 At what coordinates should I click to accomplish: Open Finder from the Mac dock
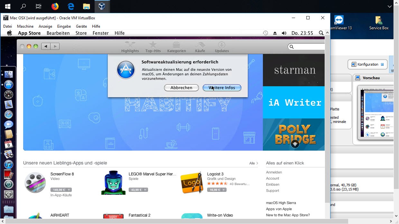pyautogui.click(x=8, y=74)
